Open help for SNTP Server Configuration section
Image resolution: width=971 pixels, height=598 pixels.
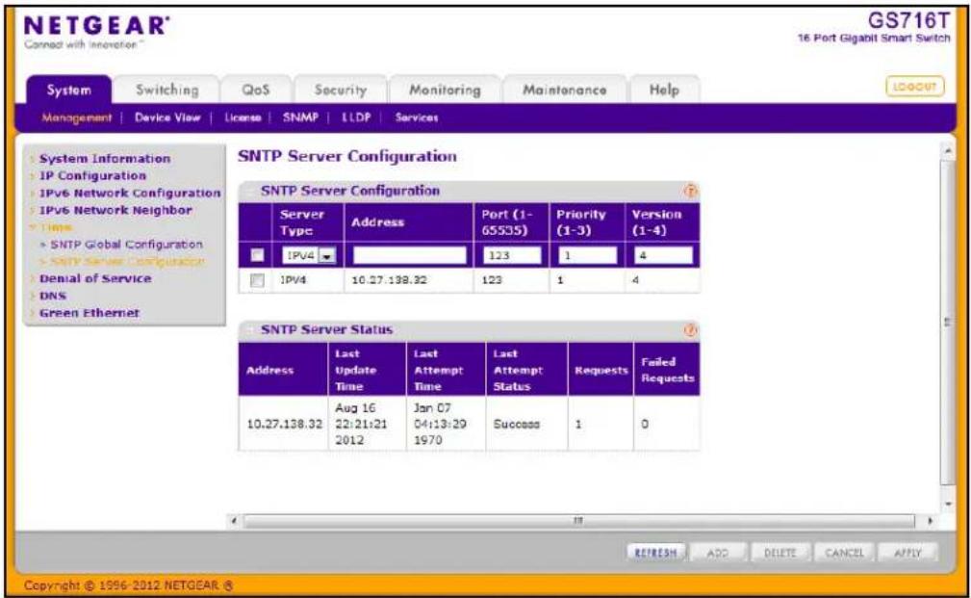coord(690,191)
